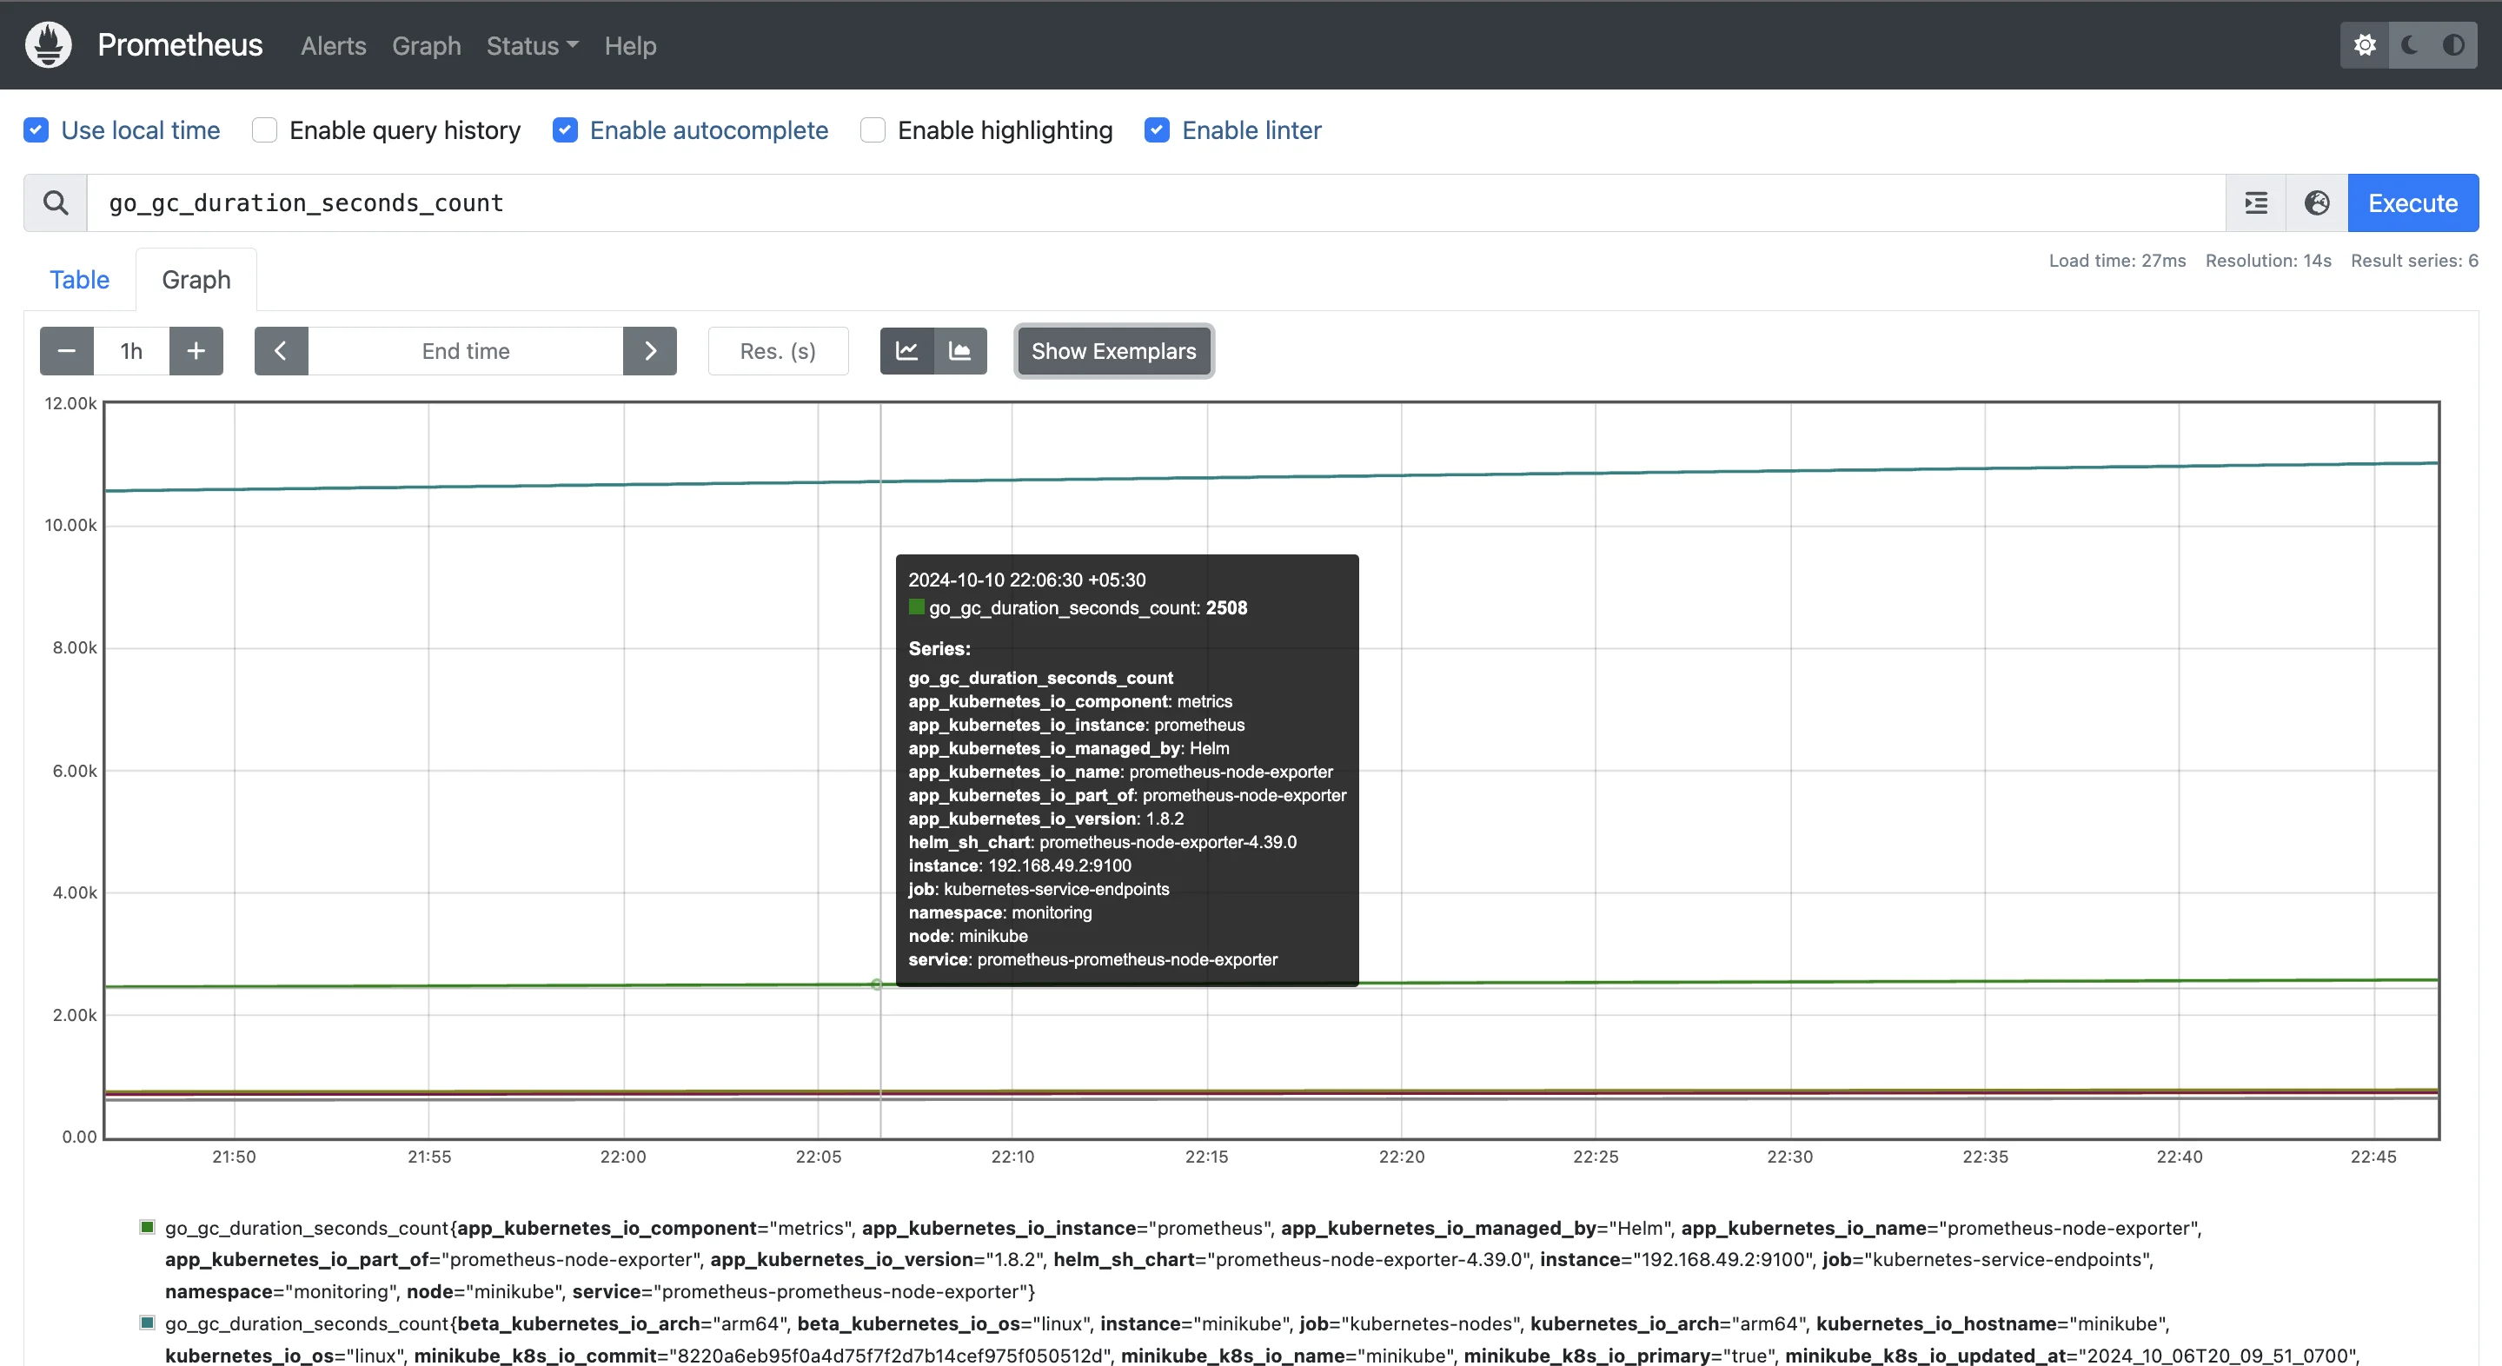Image resolution: width=2502 pixels, height=1366 pixels.
Task: Click the Prometheus flame logo
Action: click(x=49, y=44)
